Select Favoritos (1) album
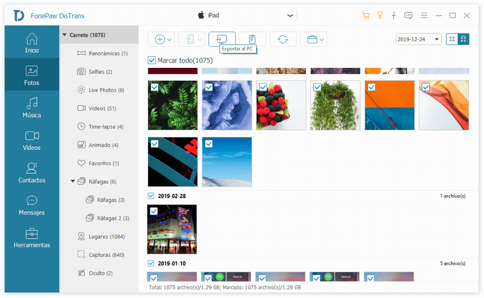 point(98,163)
